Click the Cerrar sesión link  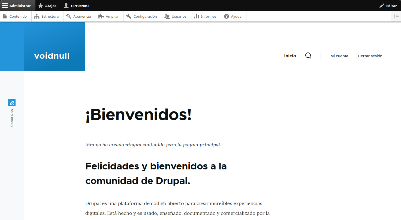(x=370, y=56)
